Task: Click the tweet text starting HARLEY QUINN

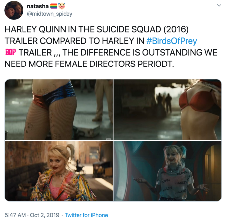Action: pyautogui.click(x=111, y=47)
